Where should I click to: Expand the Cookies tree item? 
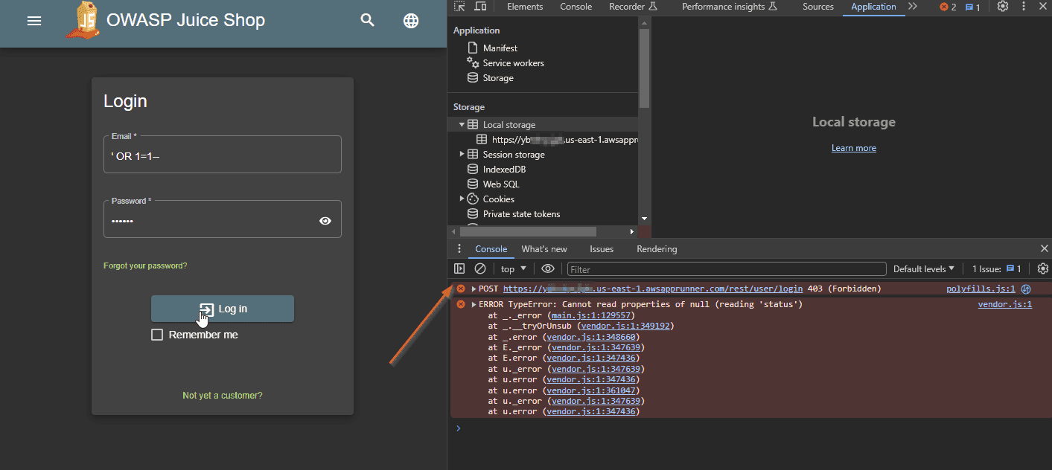[x=462, y=199]
